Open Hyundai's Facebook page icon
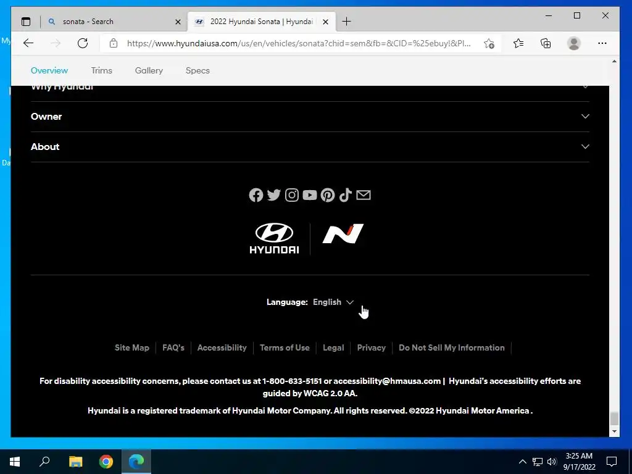The image size is (632, 474). pos(256,195)
